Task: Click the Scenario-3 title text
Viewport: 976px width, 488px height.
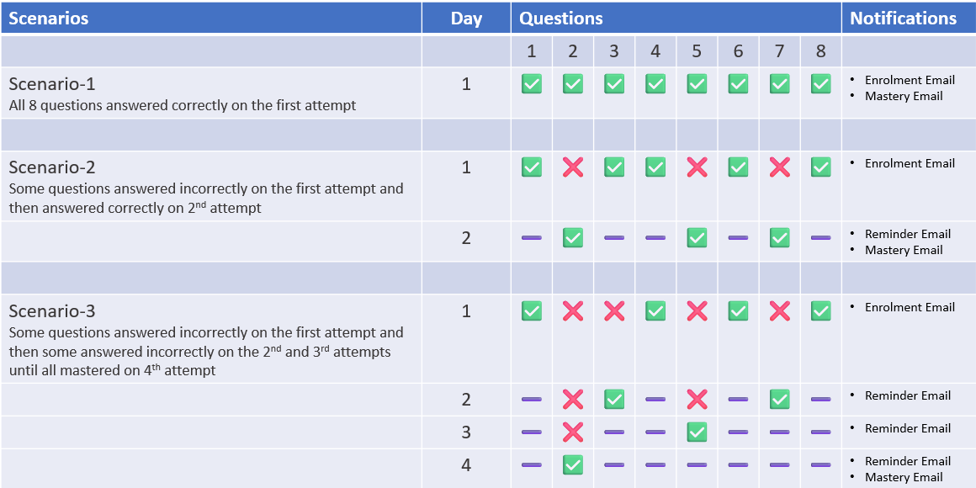Action: [x=52, y=311]
